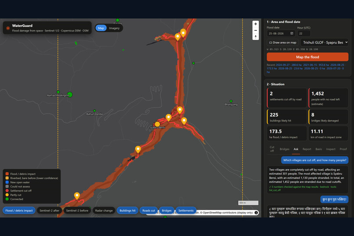Click the 11.11 km of road card
Screen dimensions: 354x236
coord(328,134)
